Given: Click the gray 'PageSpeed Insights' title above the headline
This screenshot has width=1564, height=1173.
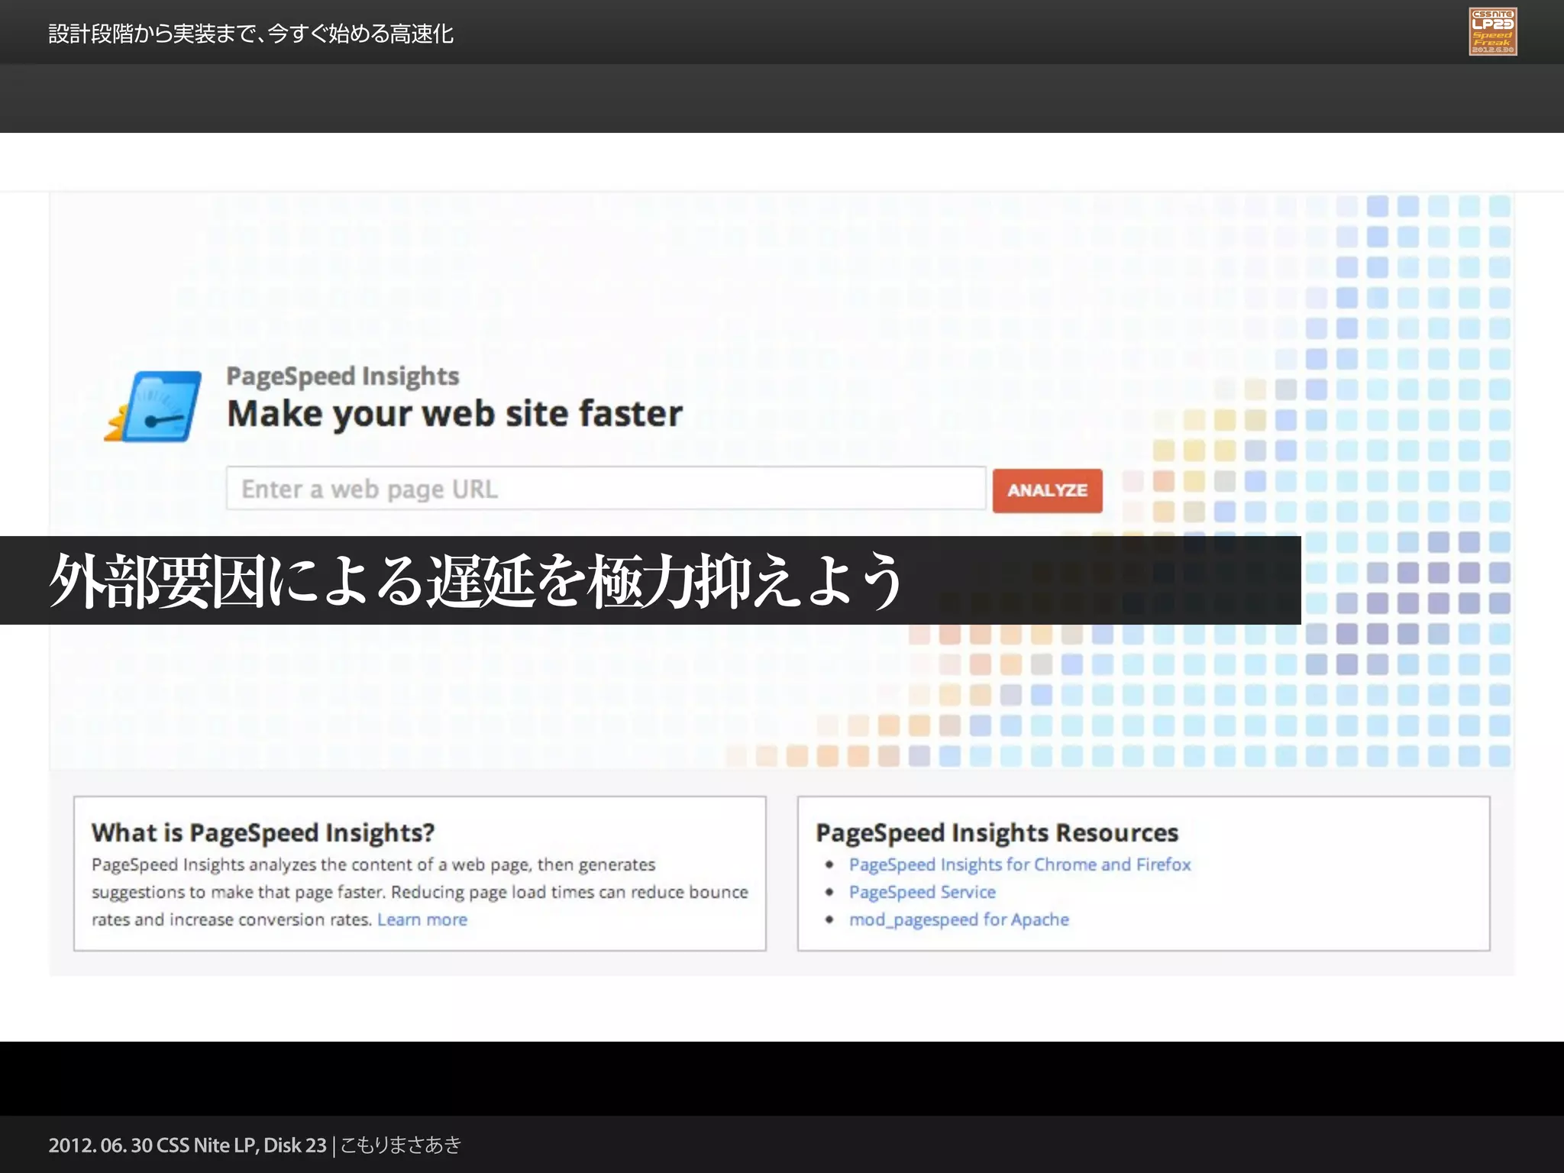Looking at the screenshot, I should [343, 376].
